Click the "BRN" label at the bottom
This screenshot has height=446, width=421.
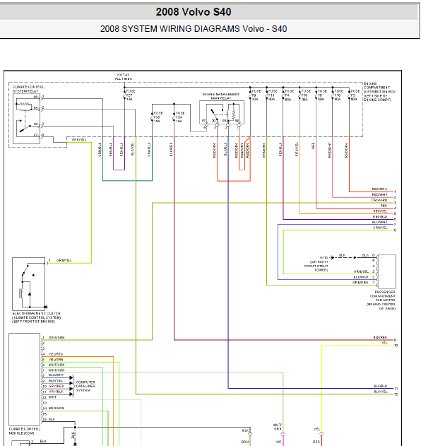click(x=245, y=442)
